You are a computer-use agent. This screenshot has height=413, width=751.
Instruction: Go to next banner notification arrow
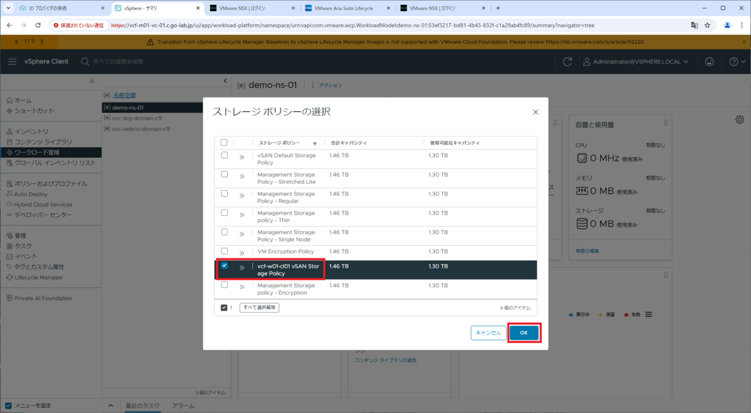pos(42,41)
